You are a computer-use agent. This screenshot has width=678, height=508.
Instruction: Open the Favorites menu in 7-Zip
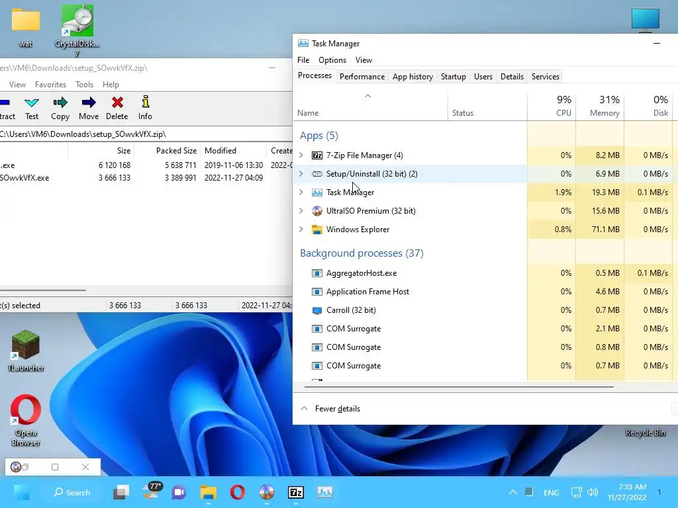[x=50, y=85]
